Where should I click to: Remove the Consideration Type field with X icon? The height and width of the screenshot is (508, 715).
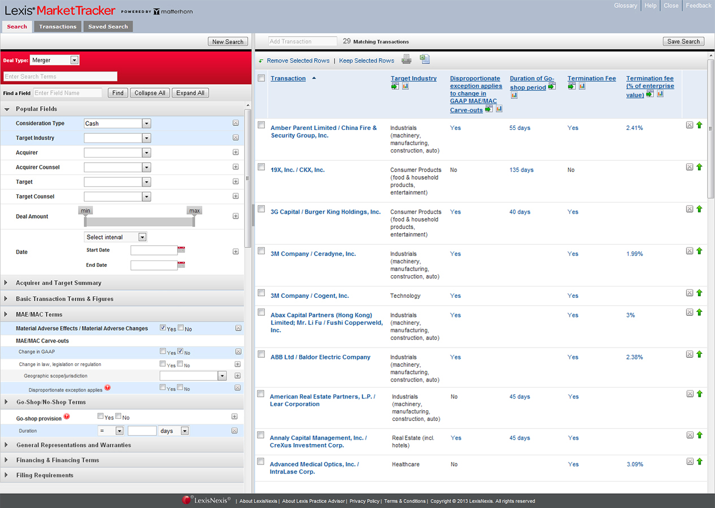coord(236,123)
